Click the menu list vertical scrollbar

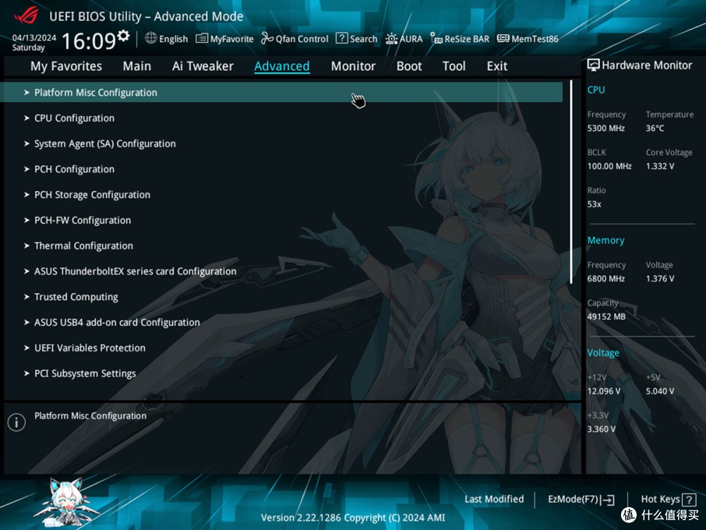[571, 182]
